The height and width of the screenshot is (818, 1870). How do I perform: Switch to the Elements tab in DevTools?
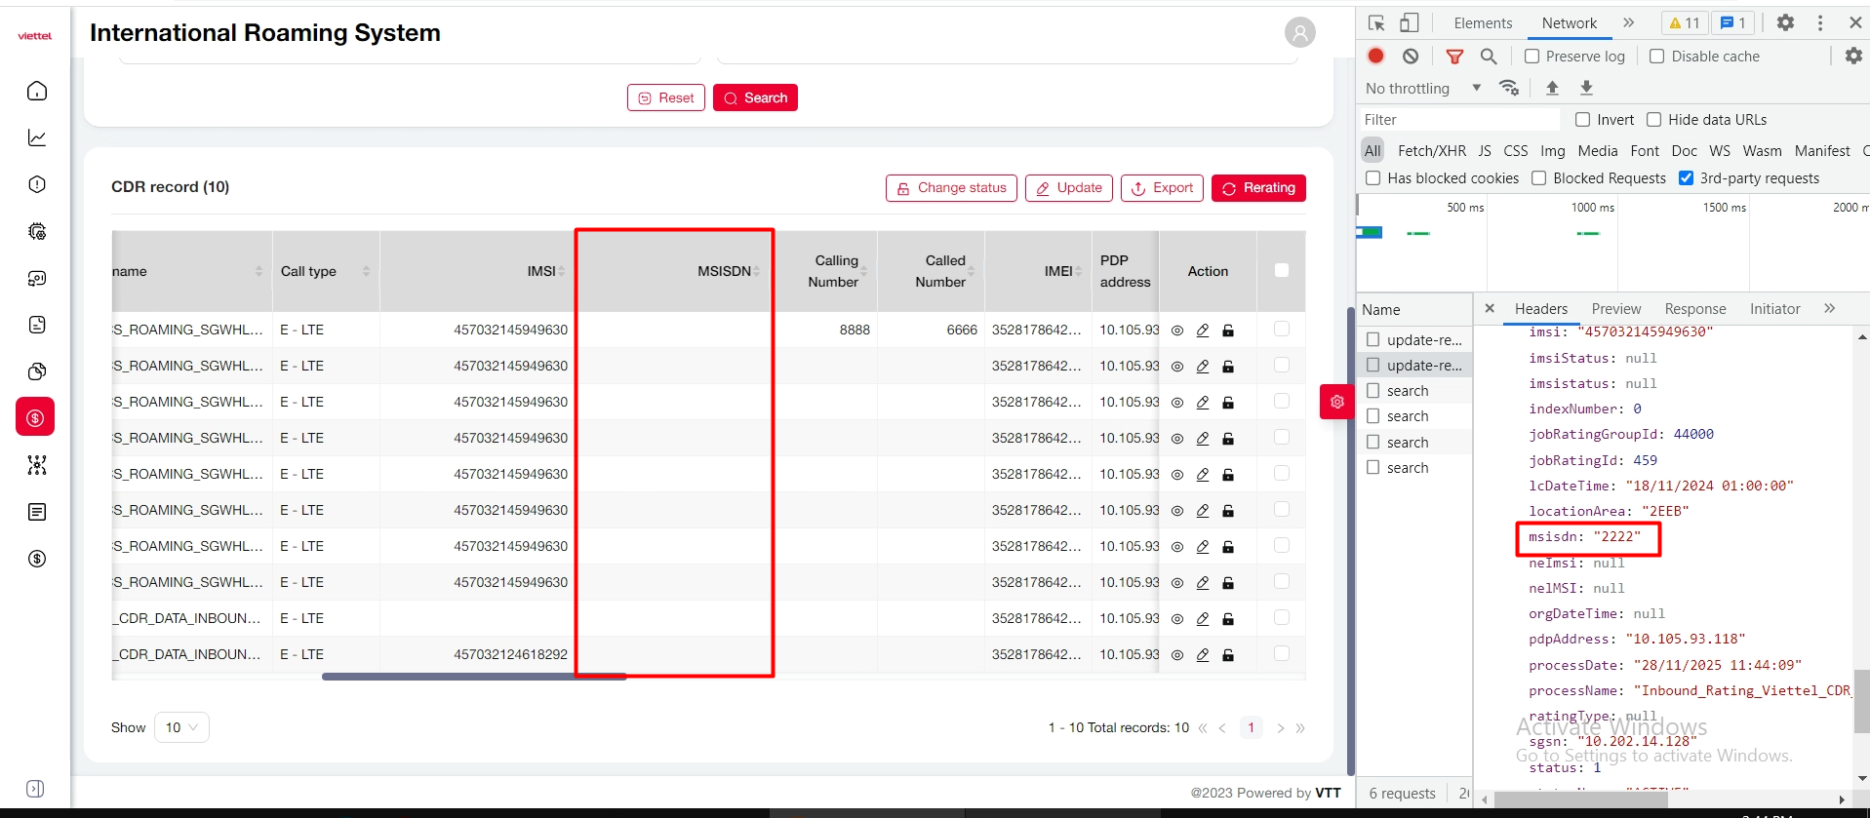(x=1482, y=22)
